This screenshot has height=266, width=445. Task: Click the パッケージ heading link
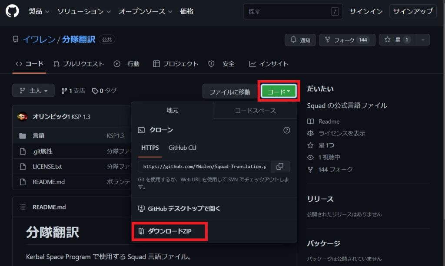click(x=323, y=243)
